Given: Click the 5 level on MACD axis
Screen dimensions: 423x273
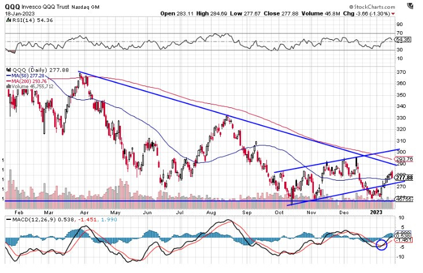Looking at the screenshot, I should (x=402, y=227).
